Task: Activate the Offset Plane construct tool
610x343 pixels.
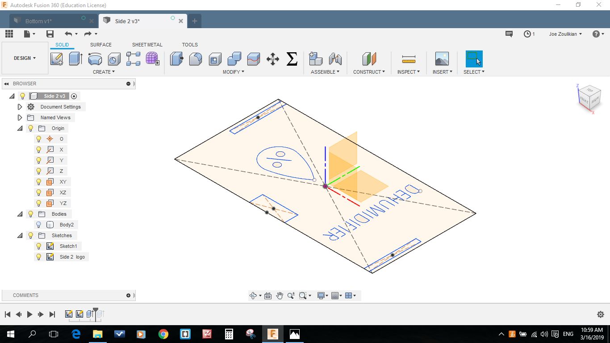Action: pyautogui.click(x=369, y=59)
